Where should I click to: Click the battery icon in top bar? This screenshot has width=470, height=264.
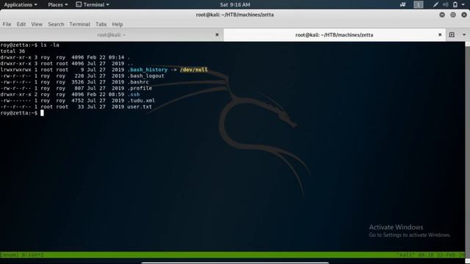point(455,4)
